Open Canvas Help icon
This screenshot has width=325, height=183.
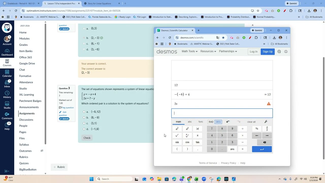(x=7, y=126)
